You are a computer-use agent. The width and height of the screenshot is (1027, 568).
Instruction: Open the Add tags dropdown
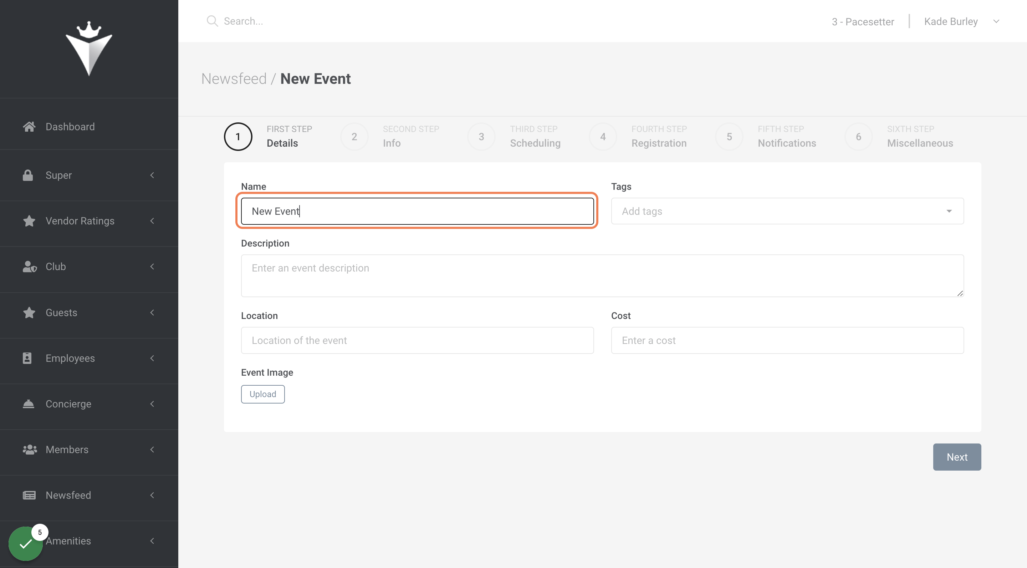[949, 211]
